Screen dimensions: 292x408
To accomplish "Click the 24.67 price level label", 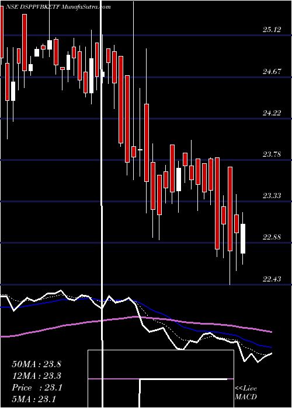I will point(272,71).
